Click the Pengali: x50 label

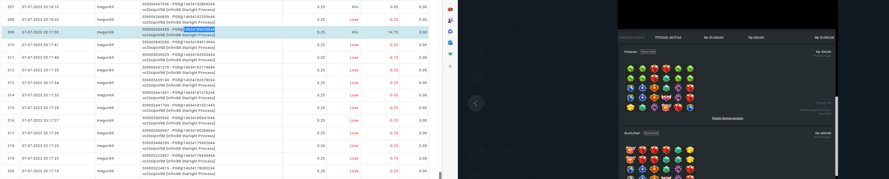823,103
